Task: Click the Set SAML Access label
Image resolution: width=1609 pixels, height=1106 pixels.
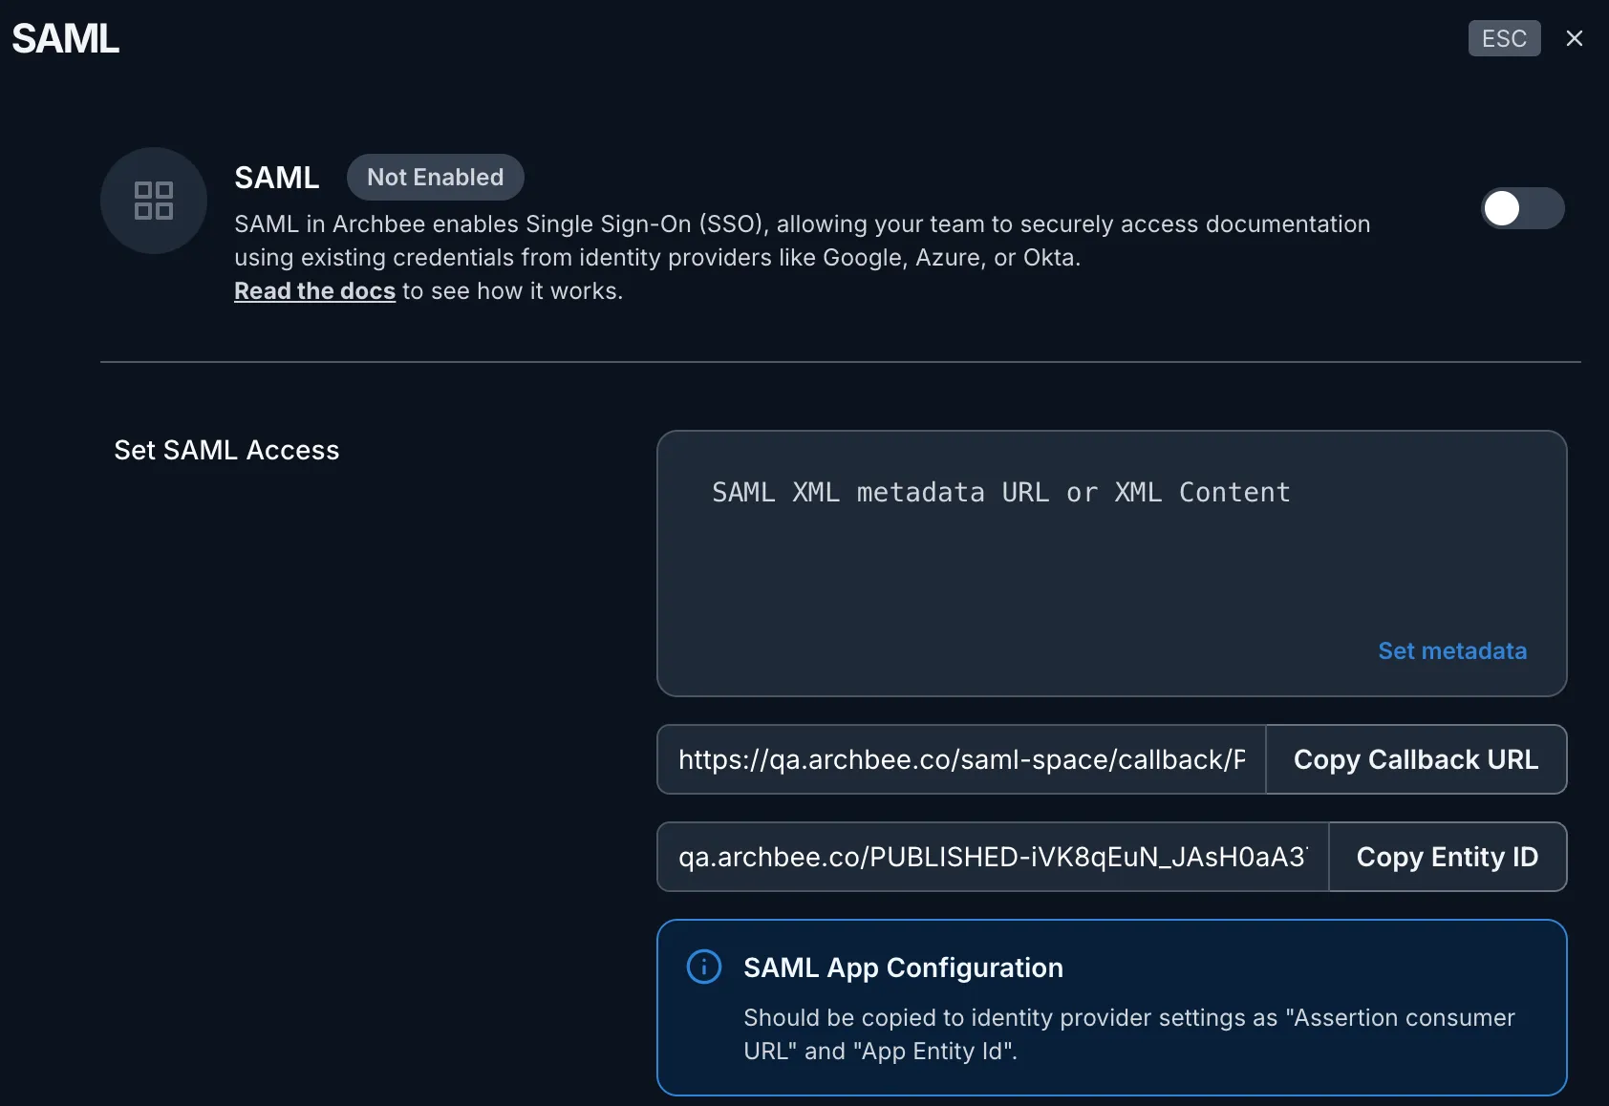Action: (x=226, y=450)
